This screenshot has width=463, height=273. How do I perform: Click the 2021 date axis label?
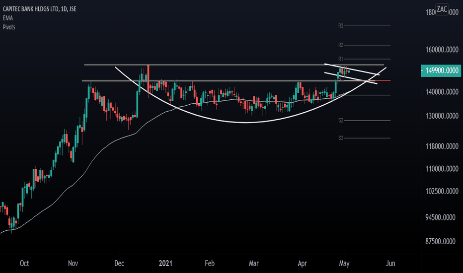click(x=165, y=263)
